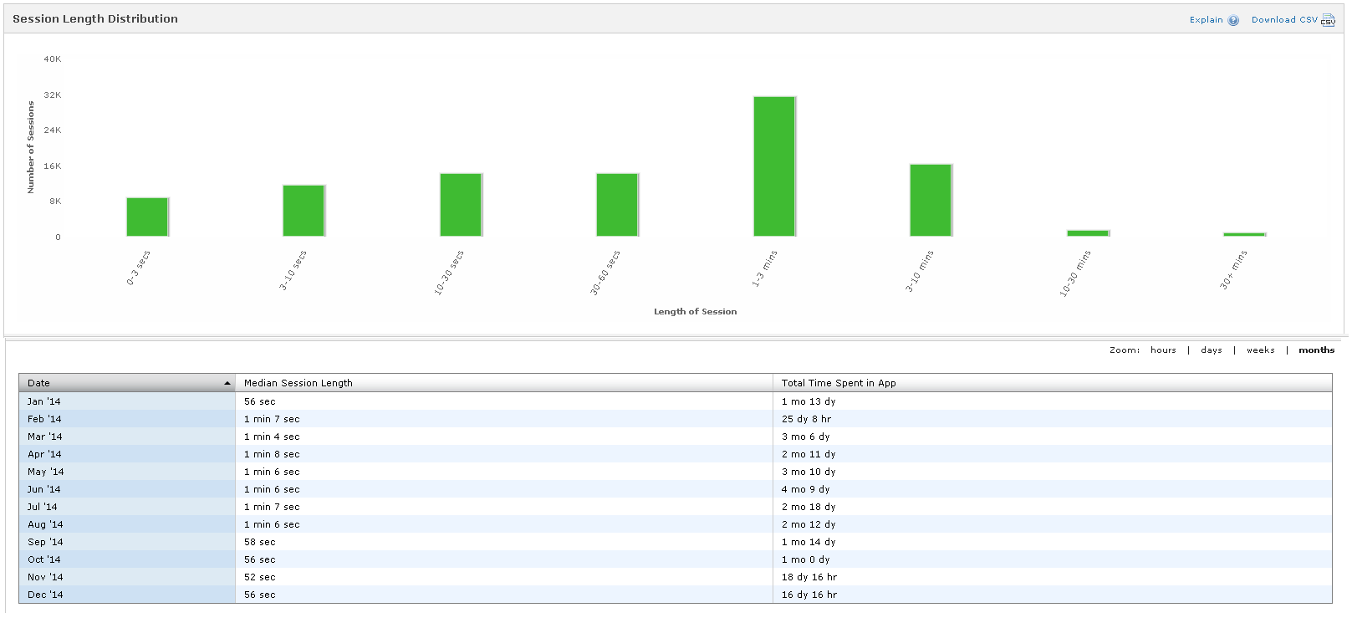Screen dimensions: 1352x623
Task: Click the 10-30 mins bar
Action: tap(1088, 233)
